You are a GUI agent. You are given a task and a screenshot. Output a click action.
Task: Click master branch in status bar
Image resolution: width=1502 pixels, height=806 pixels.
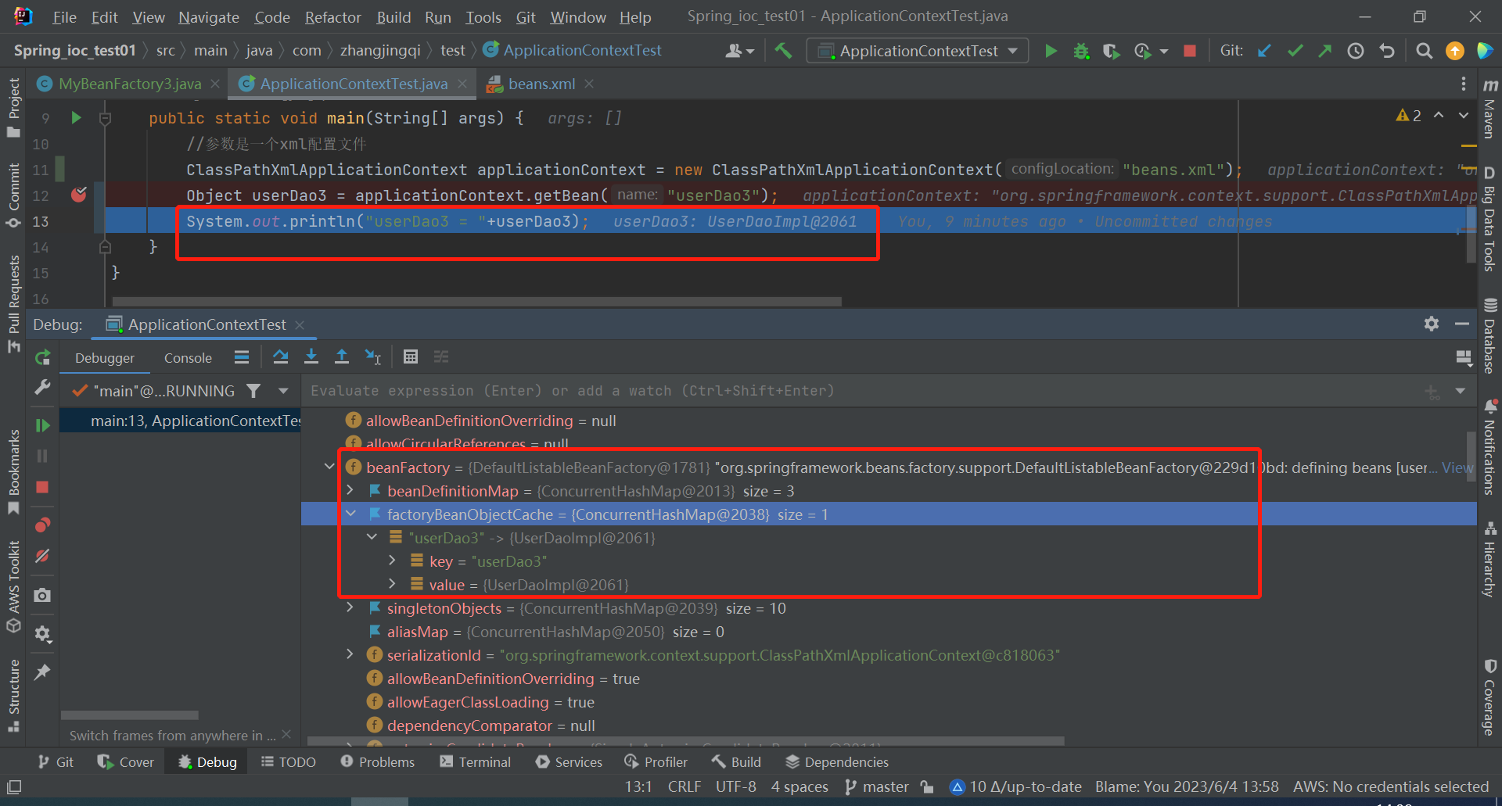coord(877,786)
